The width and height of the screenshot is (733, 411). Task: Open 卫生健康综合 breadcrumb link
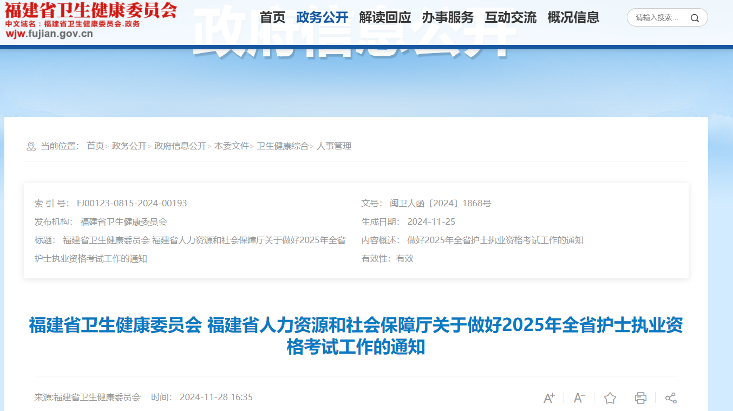coord(282,146)
